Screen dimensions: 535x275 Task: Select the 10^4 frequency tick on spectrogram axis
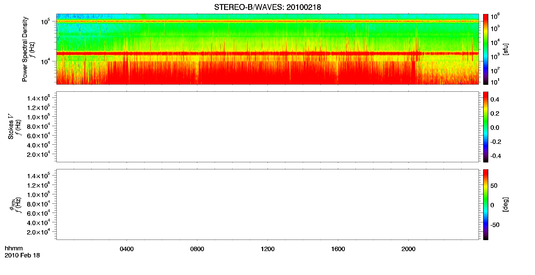pyautogui.click(x=45, y=62)
